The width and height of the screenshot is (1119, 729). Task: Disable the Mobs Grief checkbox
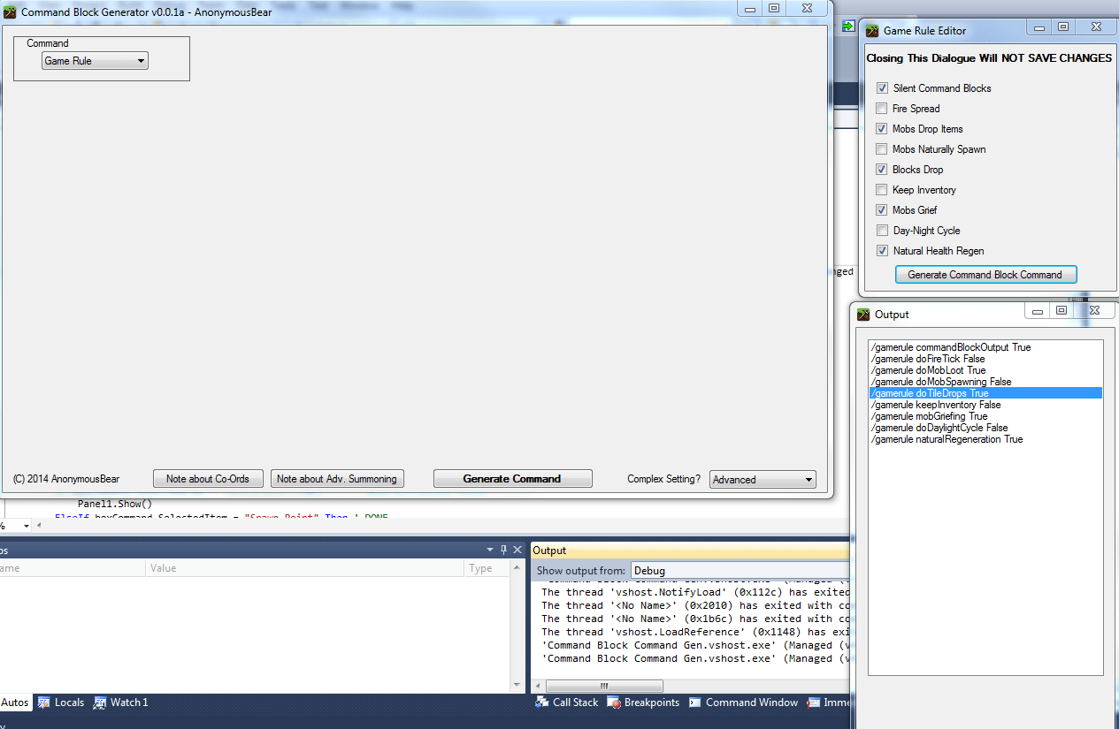pyautogui.click(x=882, y=210)
